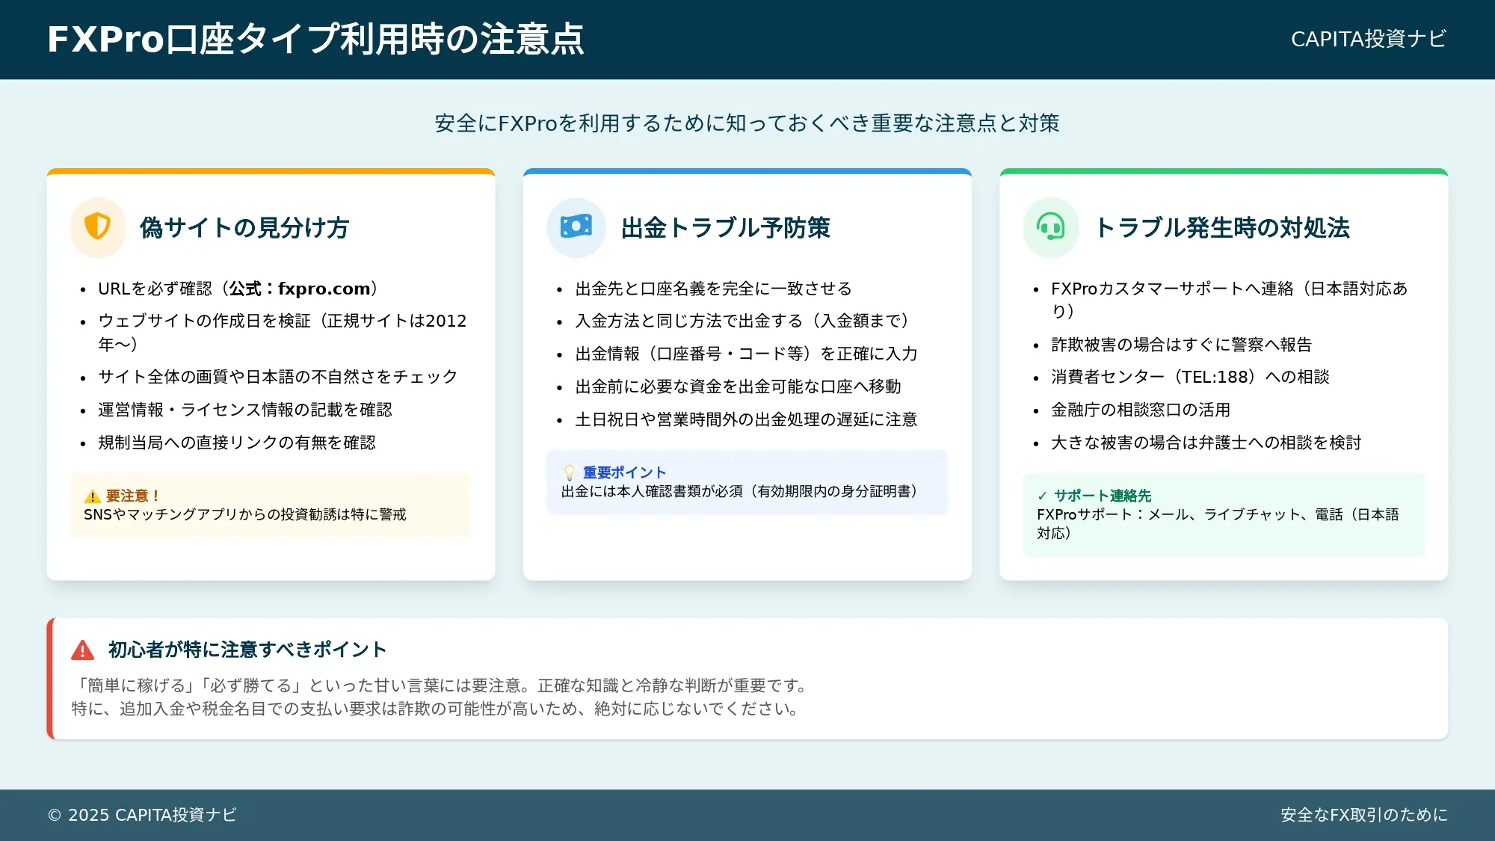Click the footer text 安全なFX取引のために
Image resolution: width=1495 pixels, height=841 pixels.
[x=1364, y=815]
